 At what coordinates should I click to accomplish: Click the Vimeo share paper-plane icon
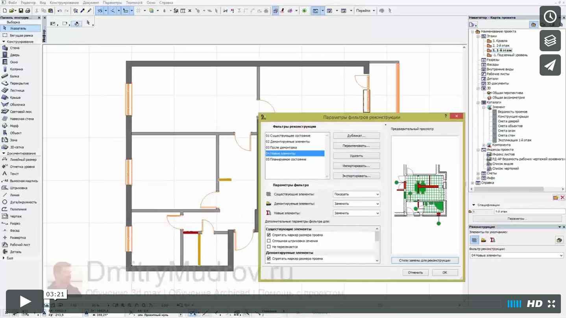click(550, 65)
